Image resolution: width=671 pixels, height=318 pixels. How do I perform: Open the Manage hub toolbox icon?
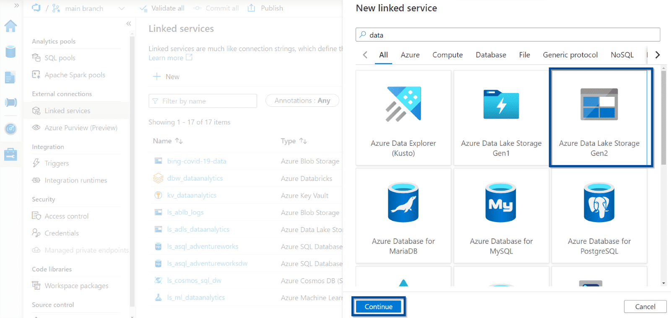[x=10, y=154]
